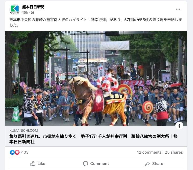The height and width of the screenshot is (170, 193).
Task: Click the globe public audience icon
Action: [x=32, y=13]
